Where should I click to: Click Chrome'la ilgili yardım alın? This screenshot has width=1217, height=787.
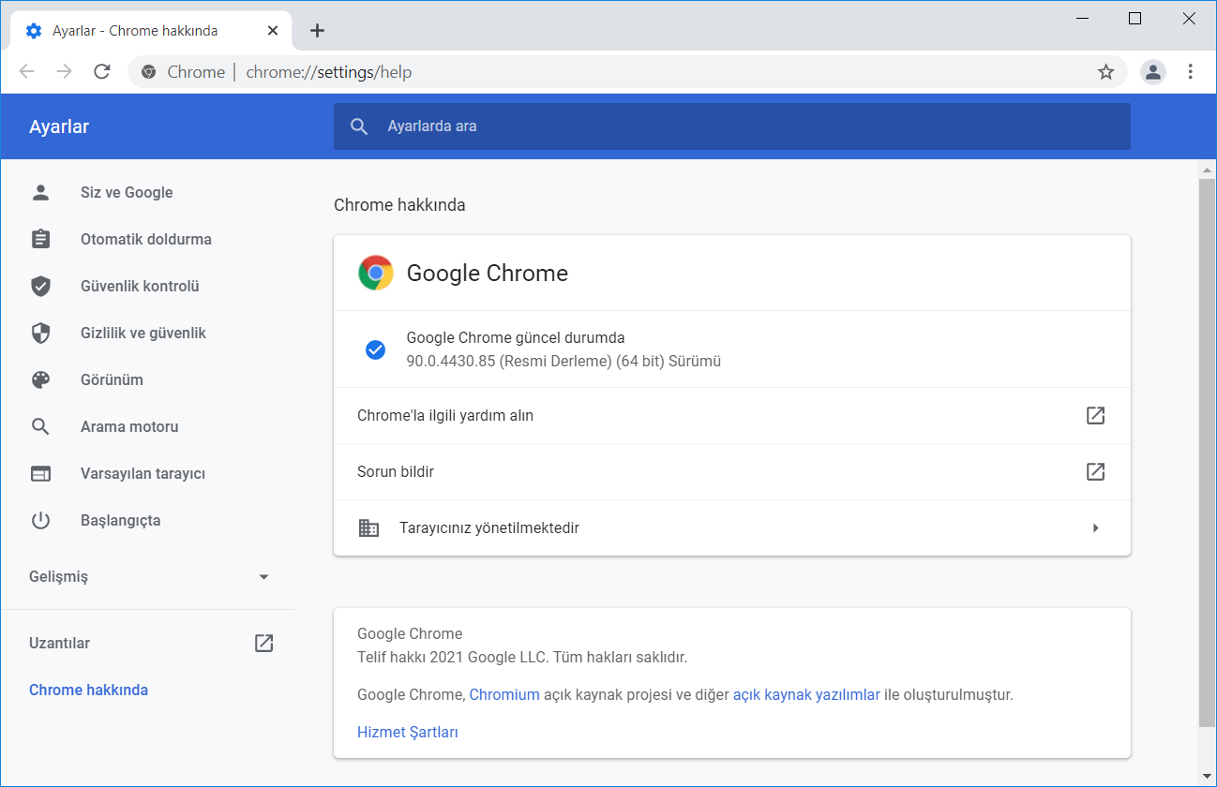(x=445, y=415)
